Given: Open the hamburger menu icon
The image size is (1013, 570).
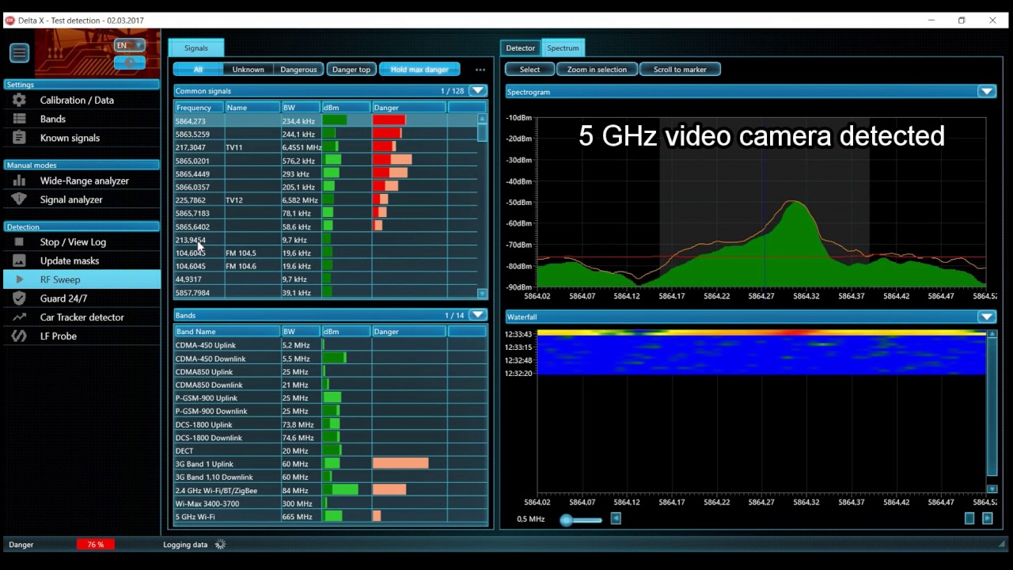Looking at the screenshot, I should (19, 53).
